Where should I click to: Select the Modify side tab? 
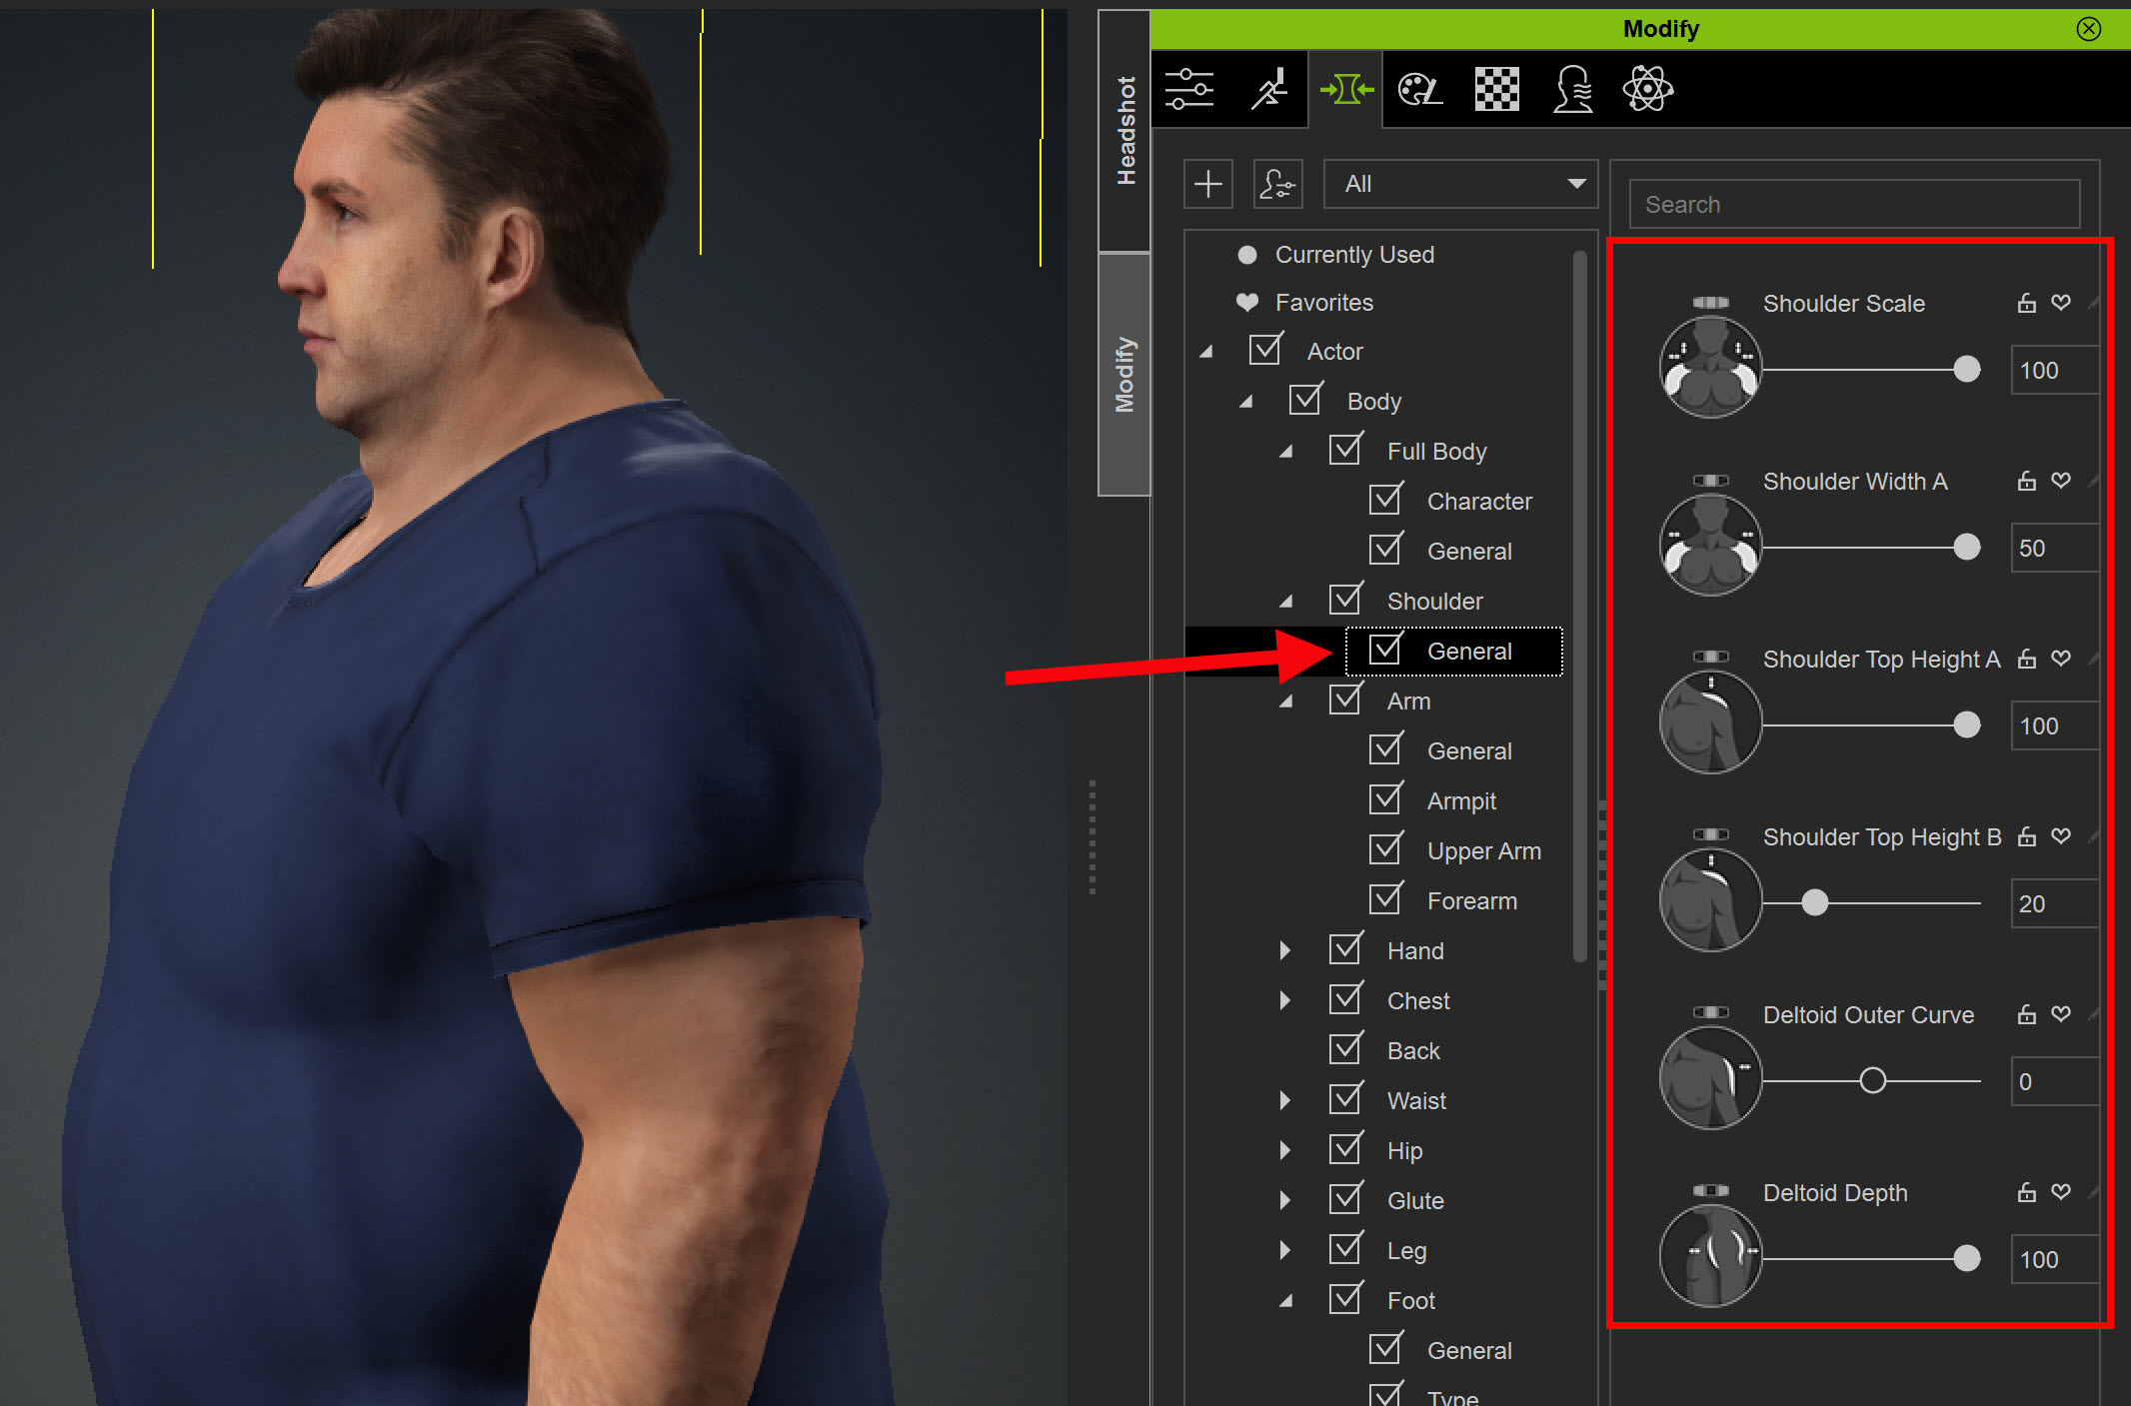pos(1125,375)
